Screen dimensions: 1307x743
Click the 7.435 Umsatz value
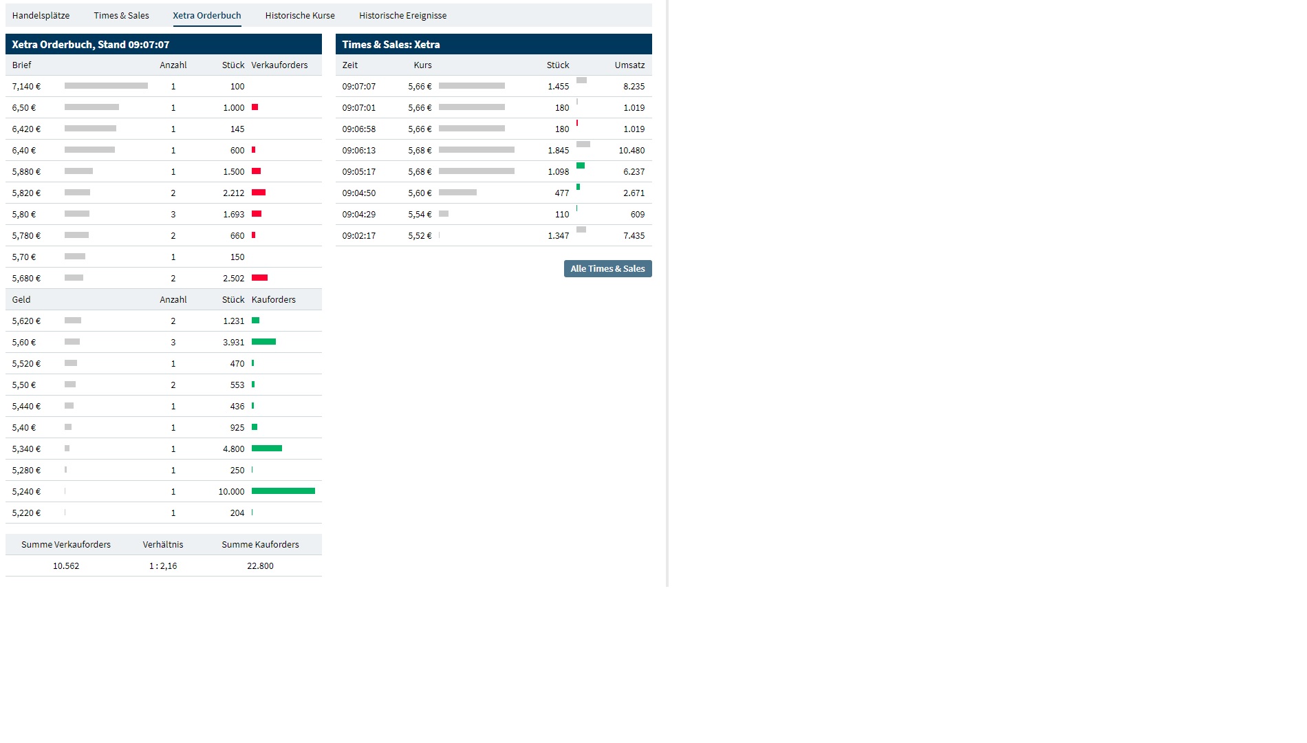634,235
